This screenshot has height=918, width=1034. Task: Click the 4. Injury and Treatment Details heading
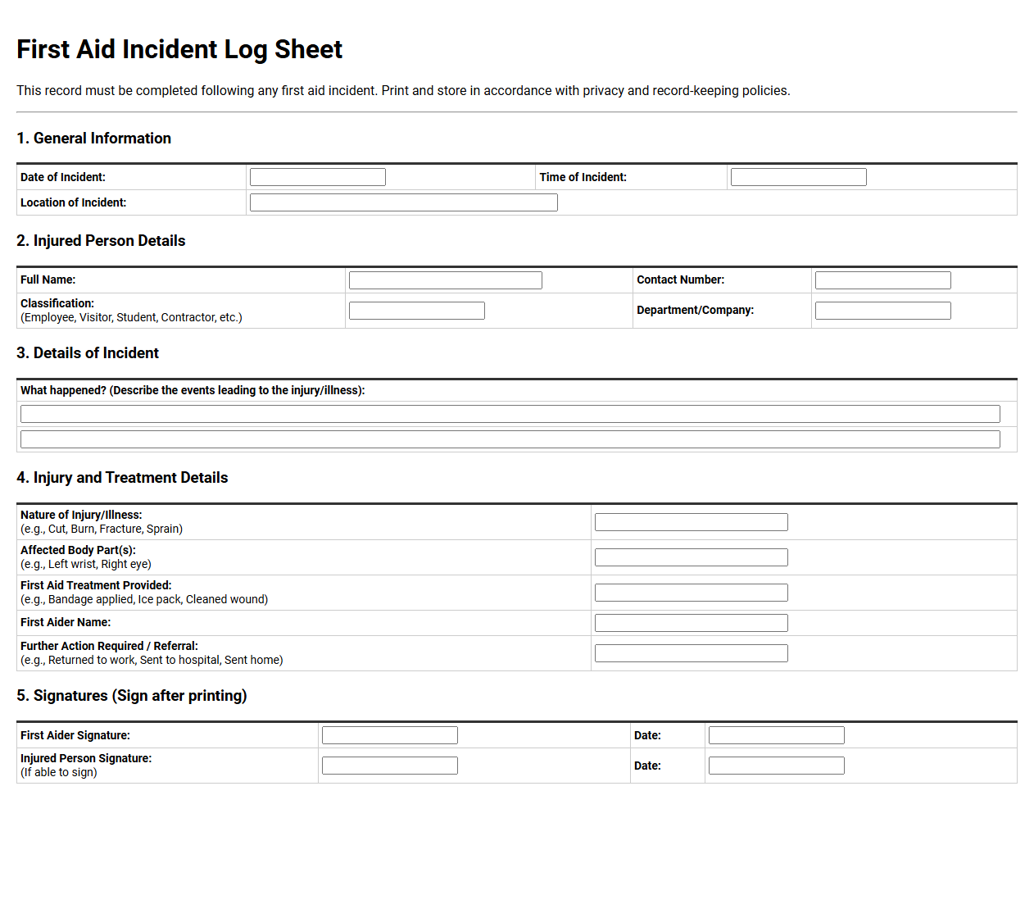[x=122, y=478]
